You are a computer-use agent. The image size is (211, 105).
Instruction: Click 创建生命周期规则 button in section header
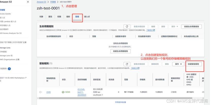(191, 27)
